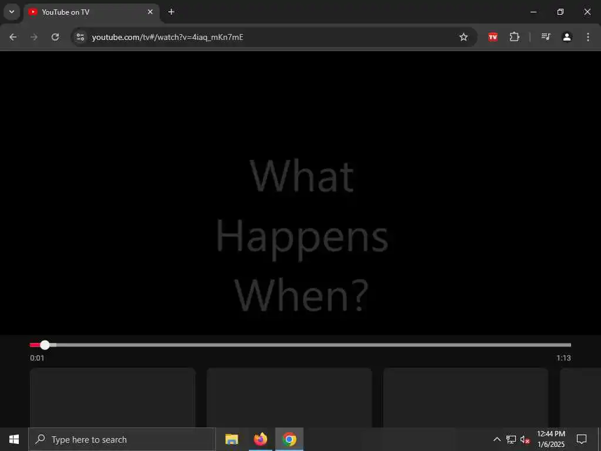Open the taskbar clock showing 12:44 PM
Screen dimensions: 601x451
(x=551, y=439)
